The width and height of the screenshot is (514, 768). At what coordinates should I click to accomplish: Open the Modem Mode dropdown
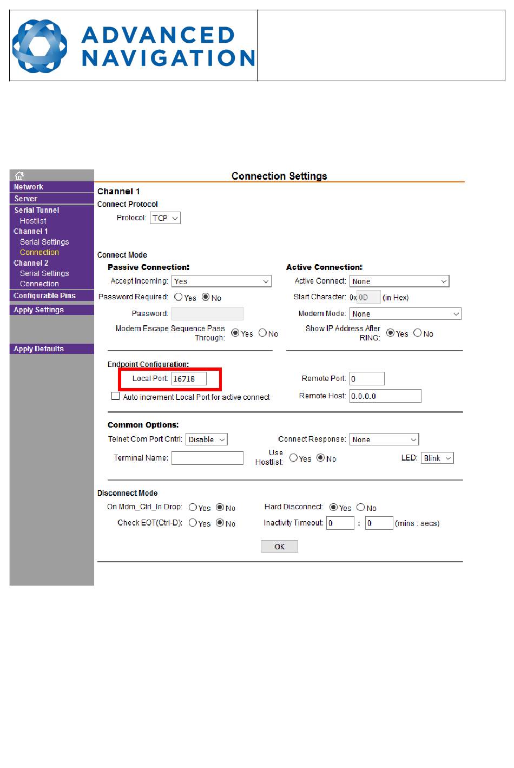click(405, 314)
